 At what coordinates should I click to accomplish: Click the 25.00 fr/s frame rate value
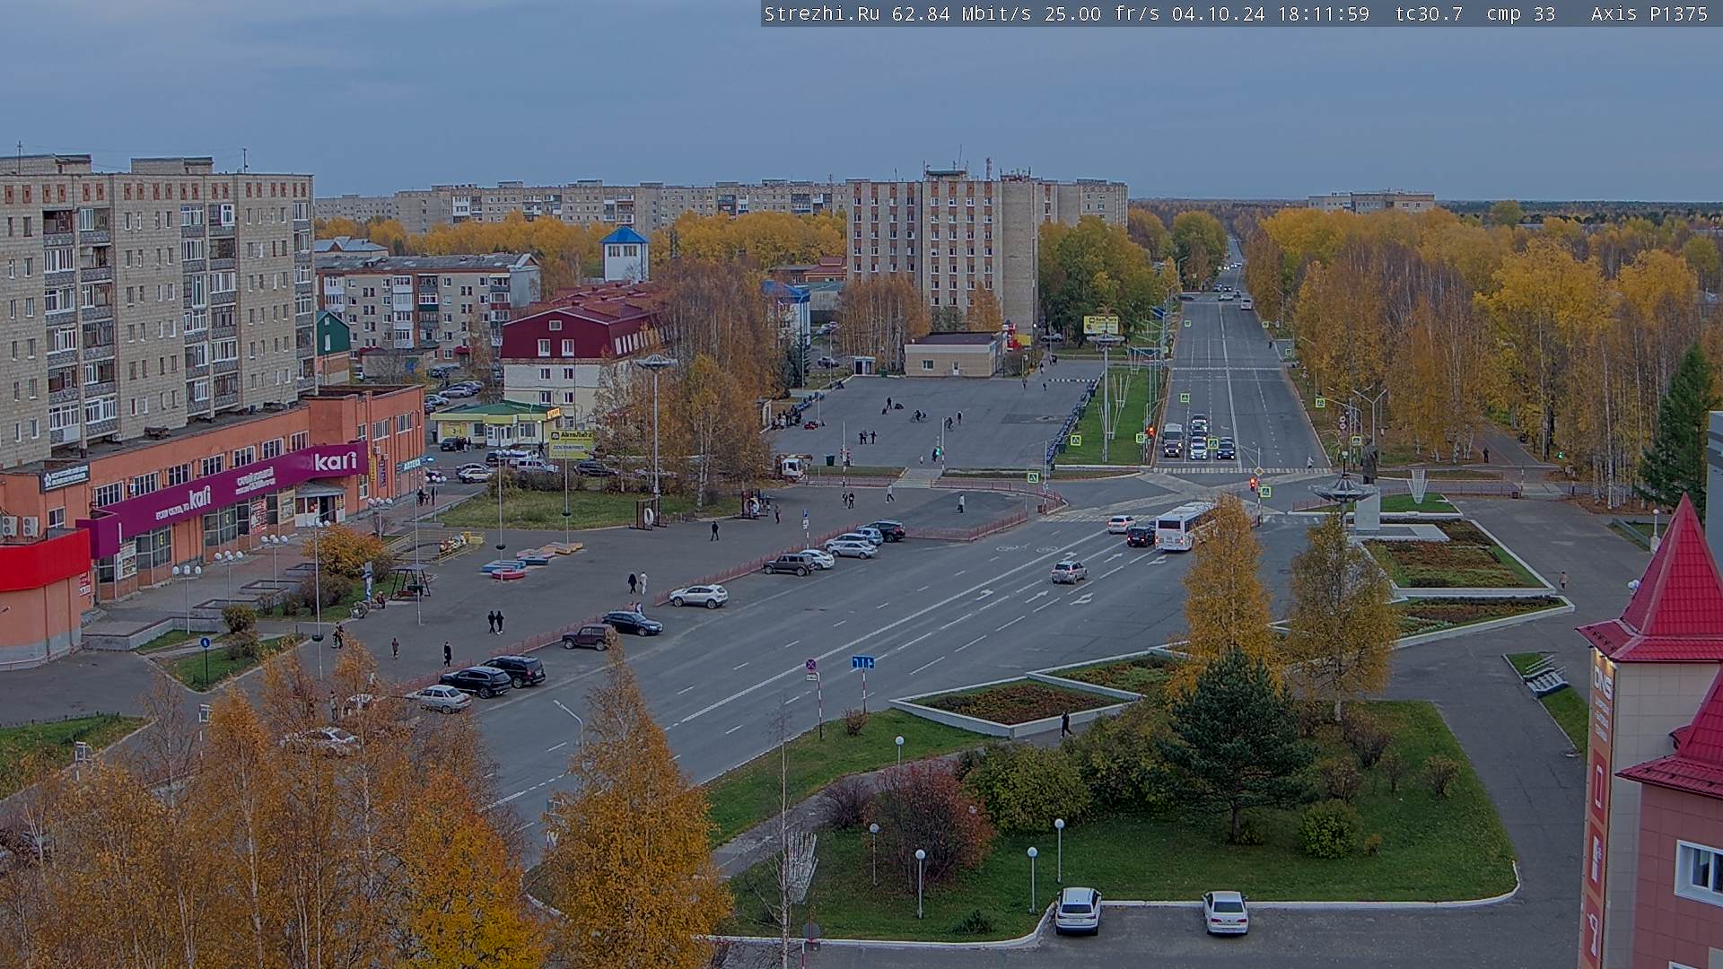[x=1102, y=13]
